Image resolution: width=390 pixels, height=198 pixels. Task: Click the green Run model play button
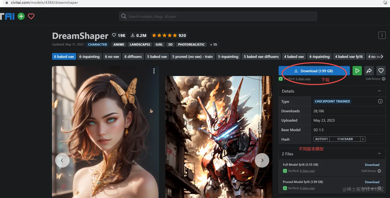click(357, 71)
